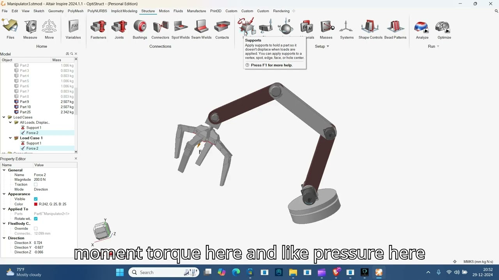This screenshot has width=499, height=280.
Task: Select the Bead Patterns tool
Action: (395, 29)
